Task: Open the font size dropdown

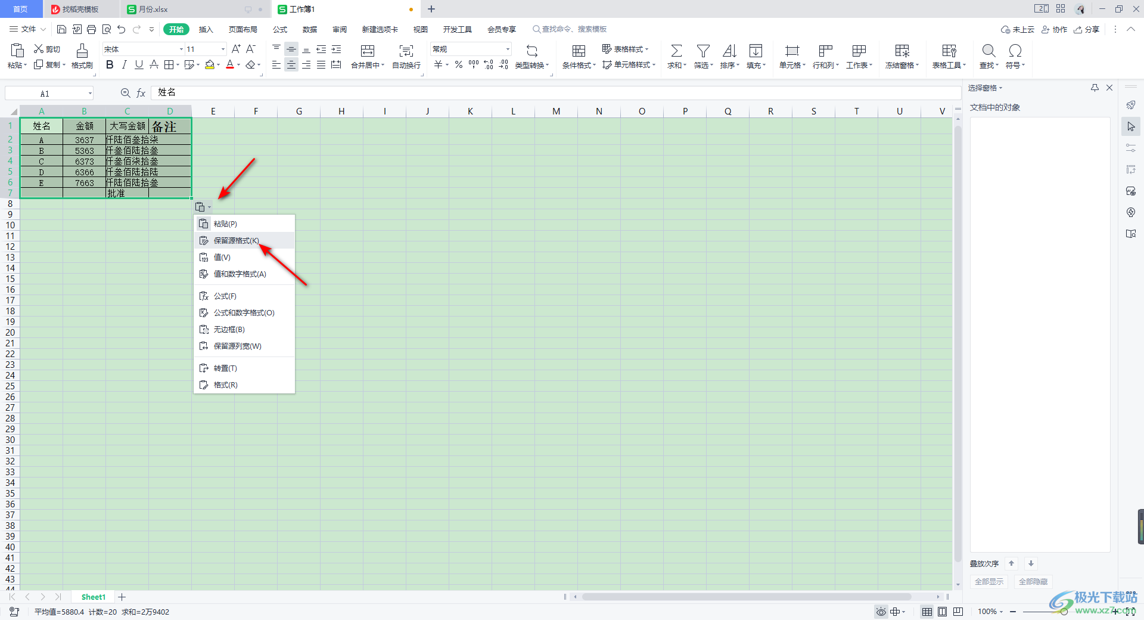Action: pyautogui.click(x=223, y=49)
